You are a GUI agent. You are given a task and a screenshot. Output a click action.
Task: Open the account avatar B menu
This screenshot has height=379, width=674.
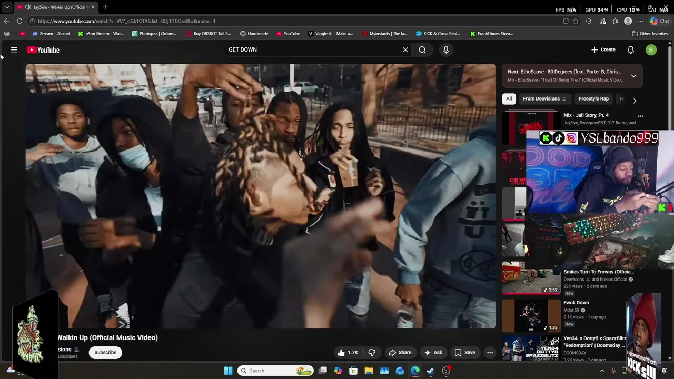pyautogui.click(x=651, y=50)
